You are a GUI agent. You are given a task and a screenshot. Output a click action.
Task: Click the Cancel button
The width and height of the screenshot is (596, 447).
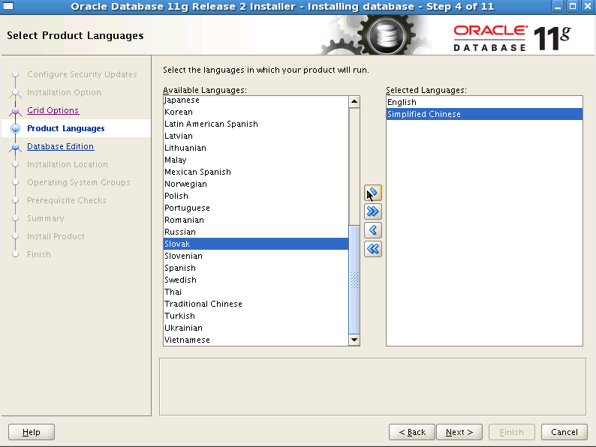click(x=564, y=432)
